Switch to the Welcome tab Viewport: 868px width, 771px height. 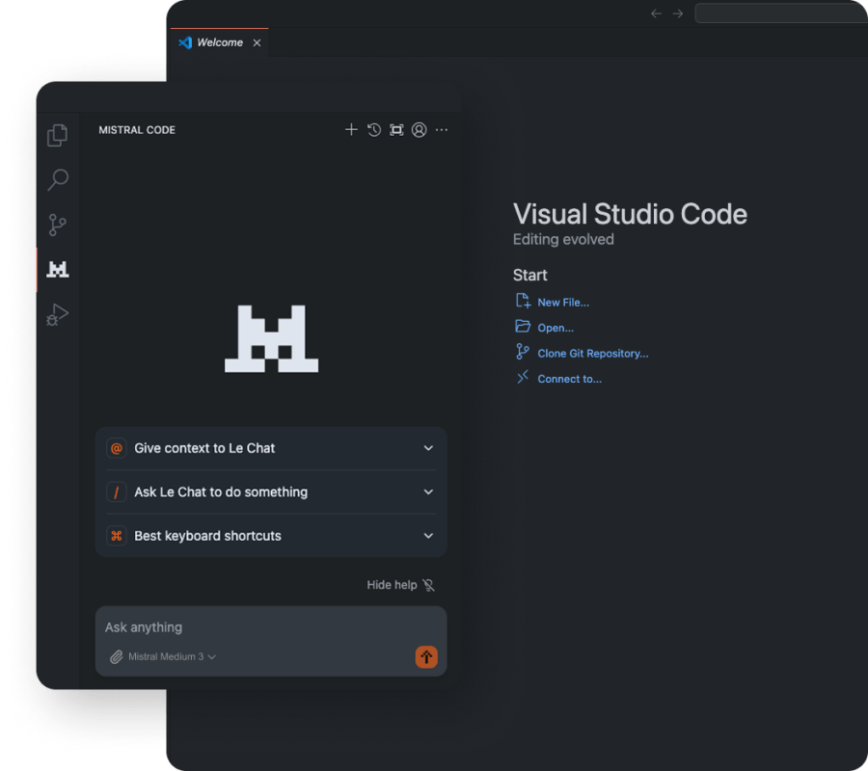[219, 42]
